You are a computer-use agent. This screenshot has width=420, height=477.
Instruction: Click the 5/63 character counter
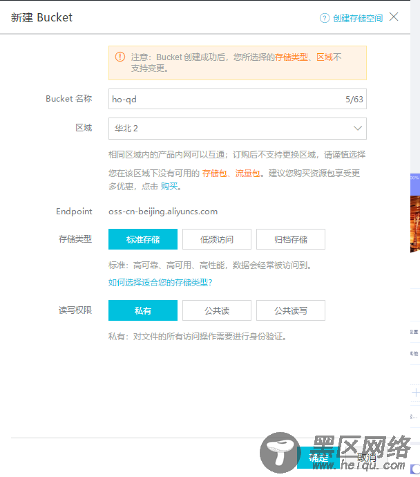point(354,99)
